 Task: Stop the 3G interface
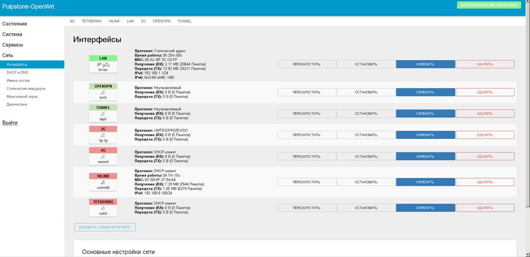click(366, 135)
